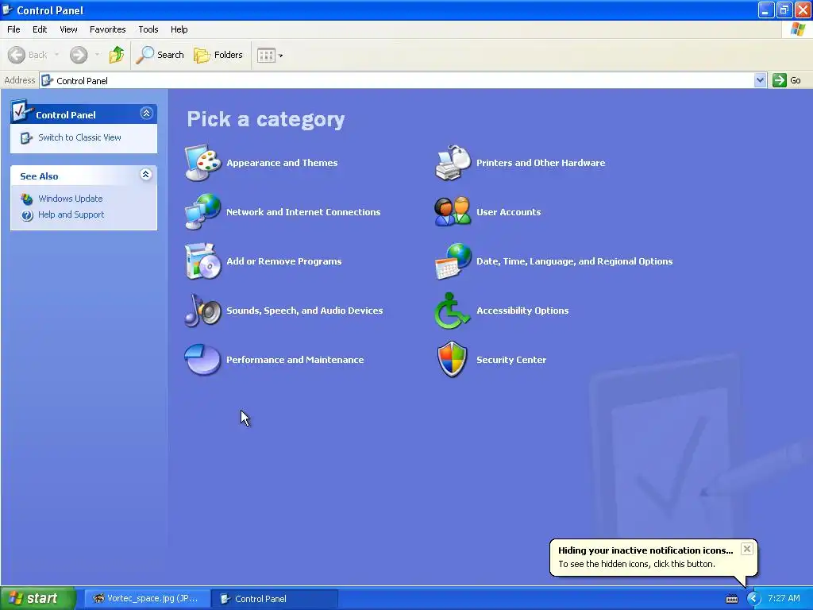Open Accessibility Options wheelchair icon

click(x=453, y=311)
